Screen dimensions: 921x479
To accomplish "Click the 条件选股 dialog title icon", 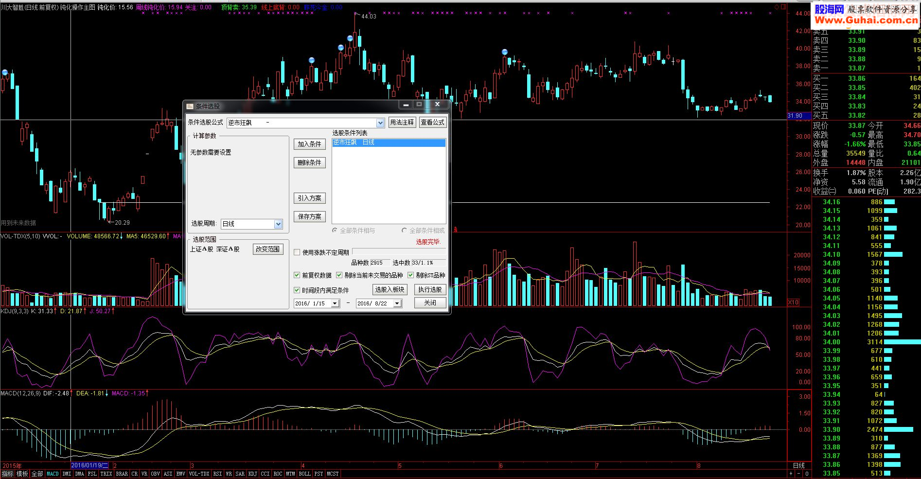I will (x=190, y=106).
